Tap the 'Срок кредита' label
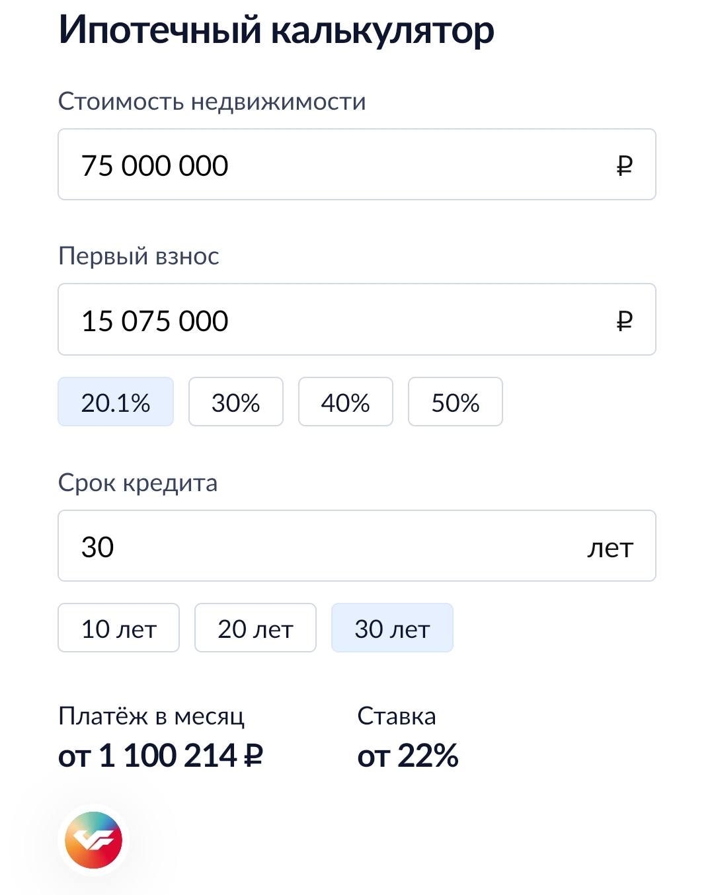The height and width of the screenshot is (895, 714). [138, 483]
